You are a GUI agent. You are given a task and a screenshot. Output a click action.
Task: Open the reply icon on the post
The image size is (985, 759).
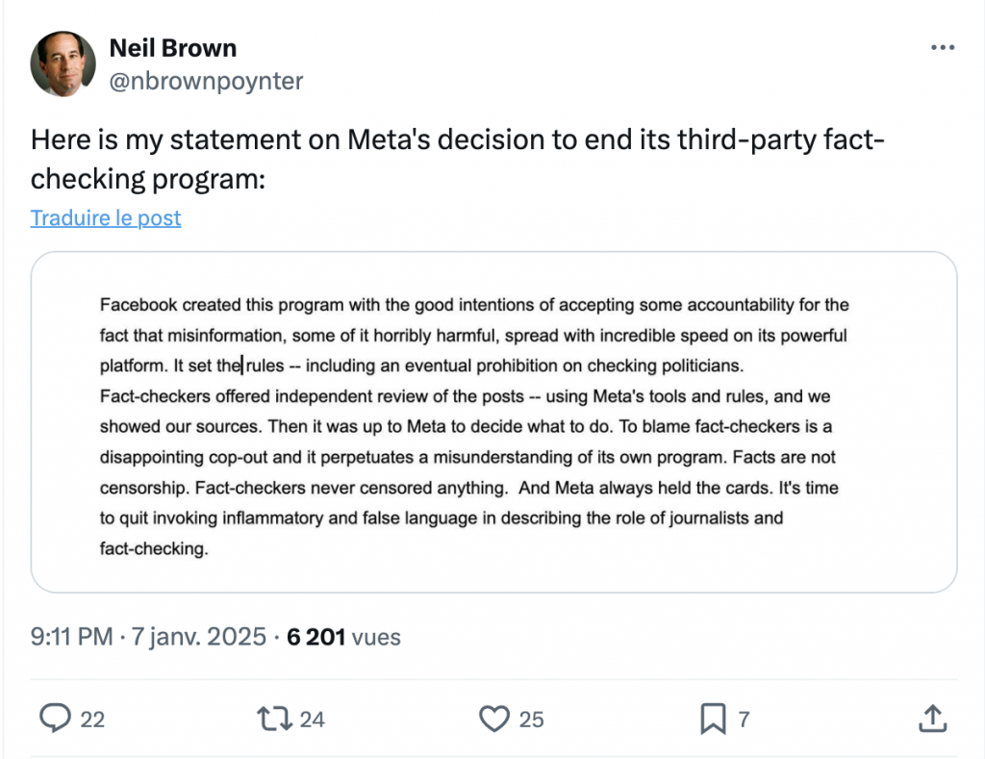(x=57, y=718)
